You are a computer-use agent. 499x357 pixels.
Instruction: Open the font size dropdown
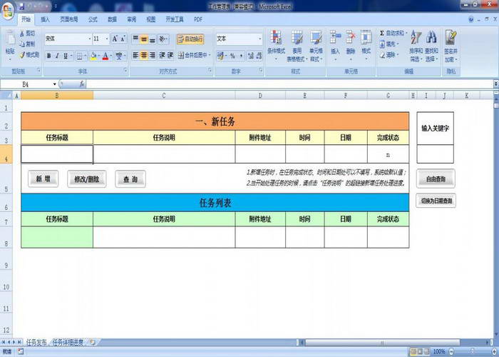coord(107,39)
